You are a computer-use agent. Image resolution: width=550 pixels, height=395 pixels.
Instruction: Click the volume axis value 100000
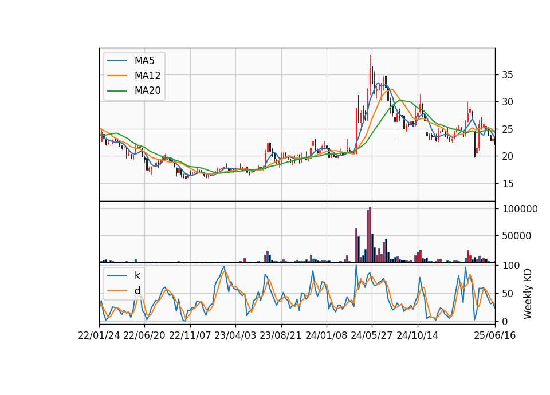click(520, 209)
